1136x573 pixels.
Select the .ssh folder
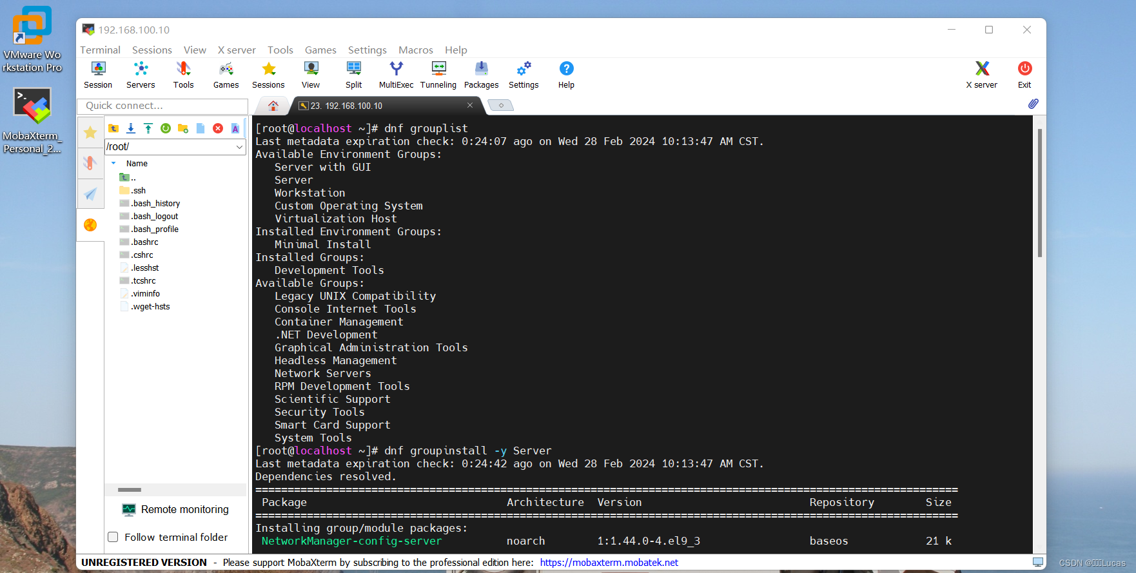[x=133, y=191]
